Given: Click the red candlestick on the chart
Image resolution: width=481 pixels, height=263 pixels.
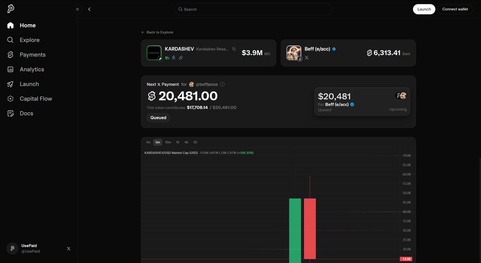Looking at the screenshot, I should tap(310, 229).
